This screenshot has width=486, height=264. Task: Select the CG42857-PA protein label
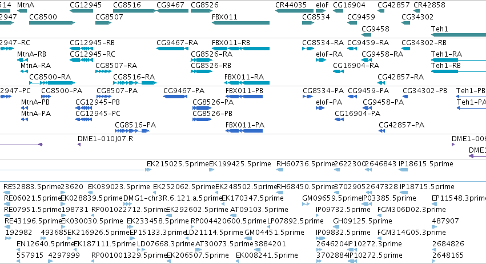(x=401, y=125)
